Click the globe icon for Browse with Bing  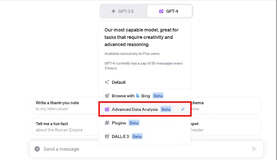tap(107, 96)
